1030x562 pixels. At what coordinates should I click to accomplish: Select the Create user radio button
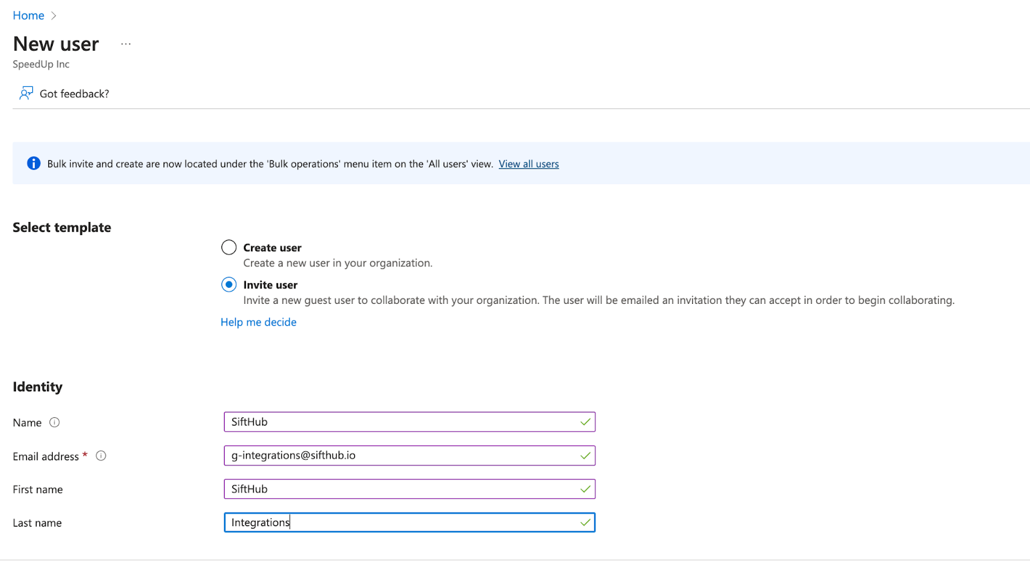pyautogui.click(x=229, y=248)
